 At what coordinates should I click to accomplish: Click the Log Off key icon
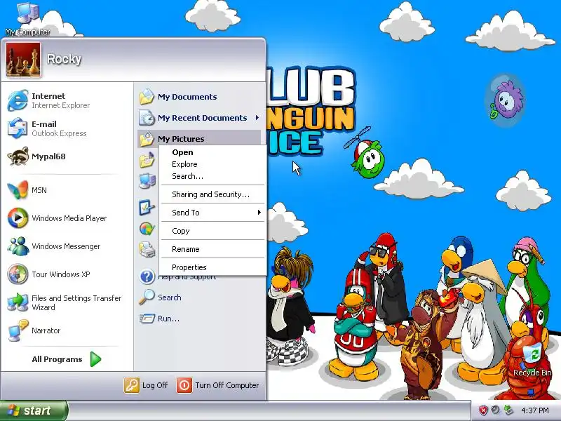point(132,385)
